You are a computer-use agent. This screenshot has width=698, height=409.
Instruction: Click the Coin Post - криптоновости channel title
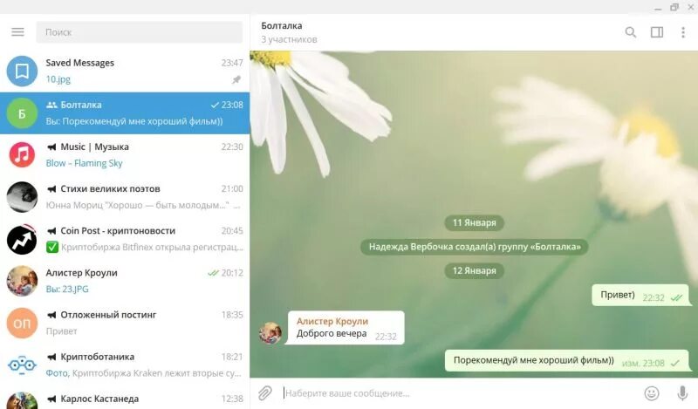click(118, 231)
